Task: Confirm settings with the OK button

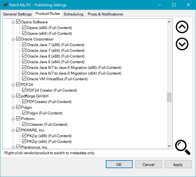Action: [119, 164]
